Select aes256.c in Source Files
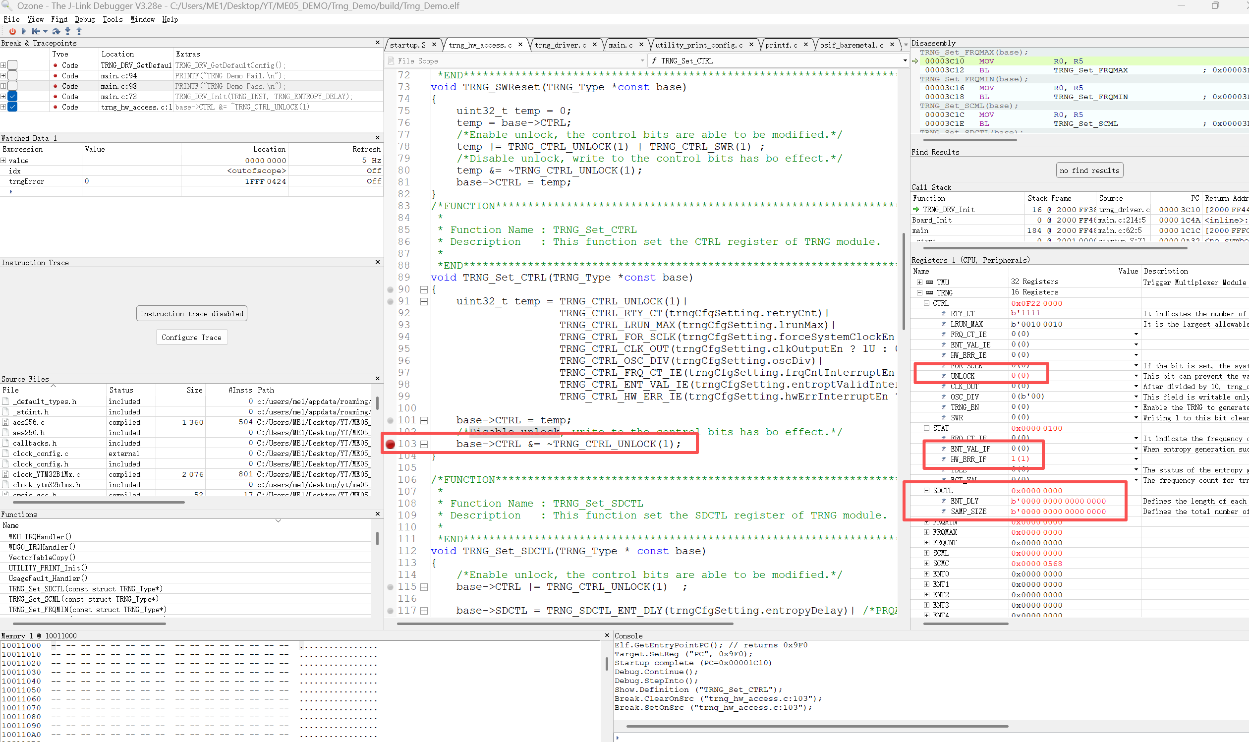This screenshot has height=742, width=1249. tap(29, 422)
